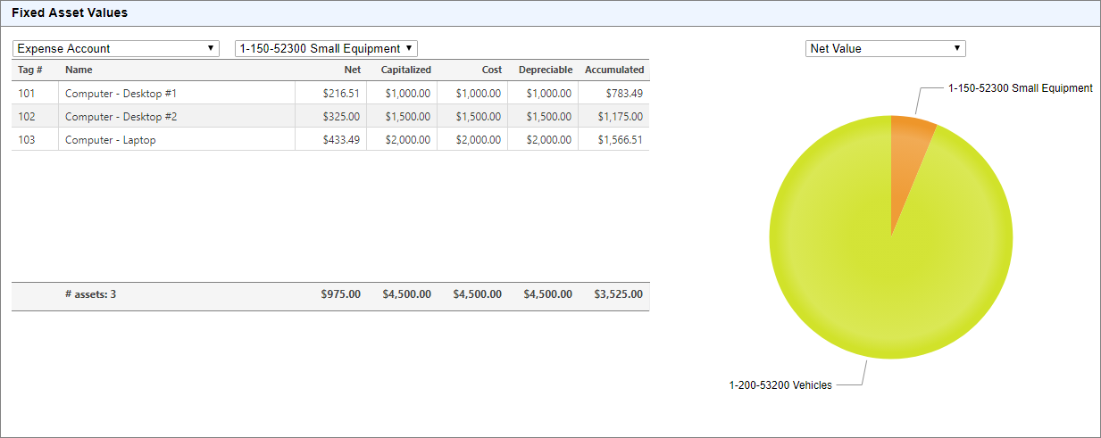The width and height of the screenshot is (1101, 438).
Task: Click the Depreciable column header
Action: pos(545,70)
